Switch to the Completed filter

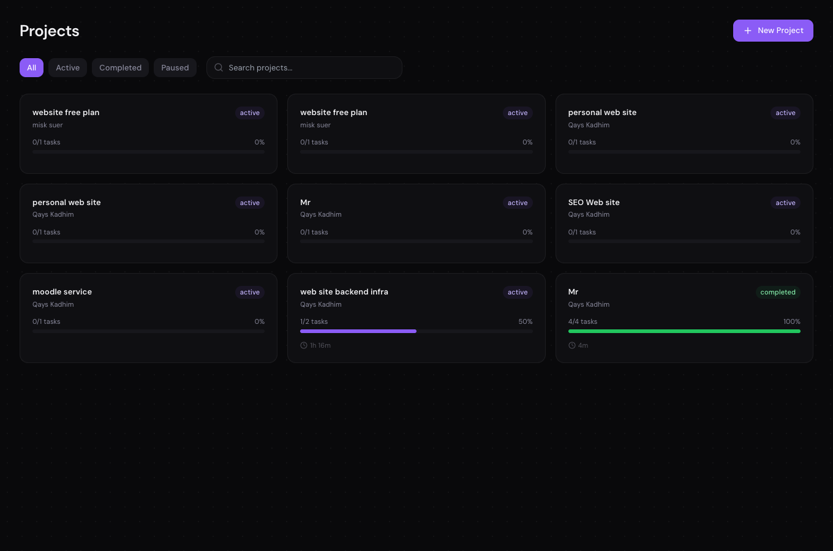click(x=120, y=67)
